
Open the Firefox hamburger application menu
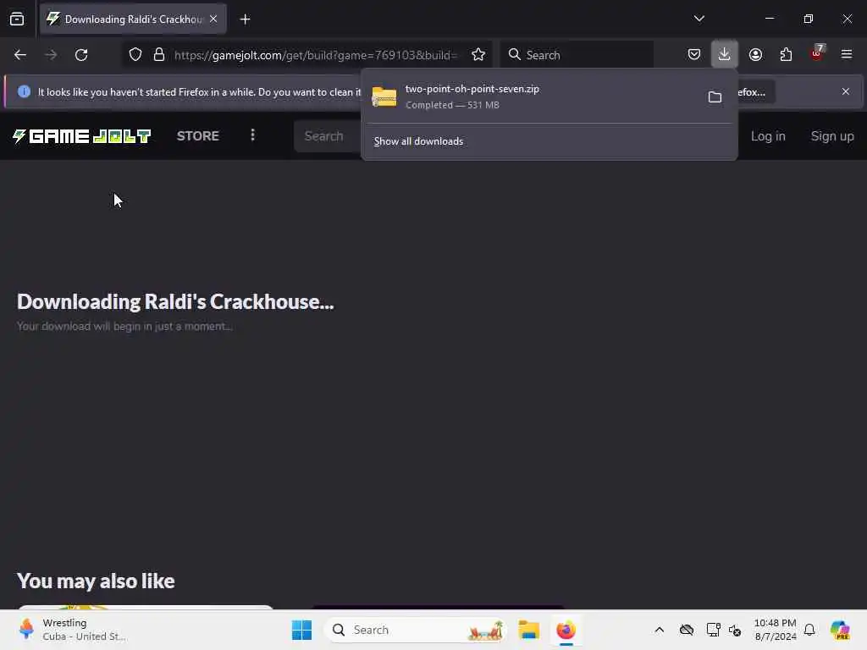pos(847,54)
